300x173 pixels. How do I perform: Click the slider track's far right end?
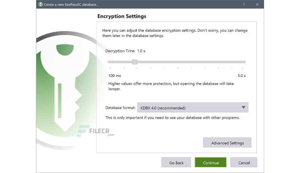pyautogui.click(x=244, y=62)
